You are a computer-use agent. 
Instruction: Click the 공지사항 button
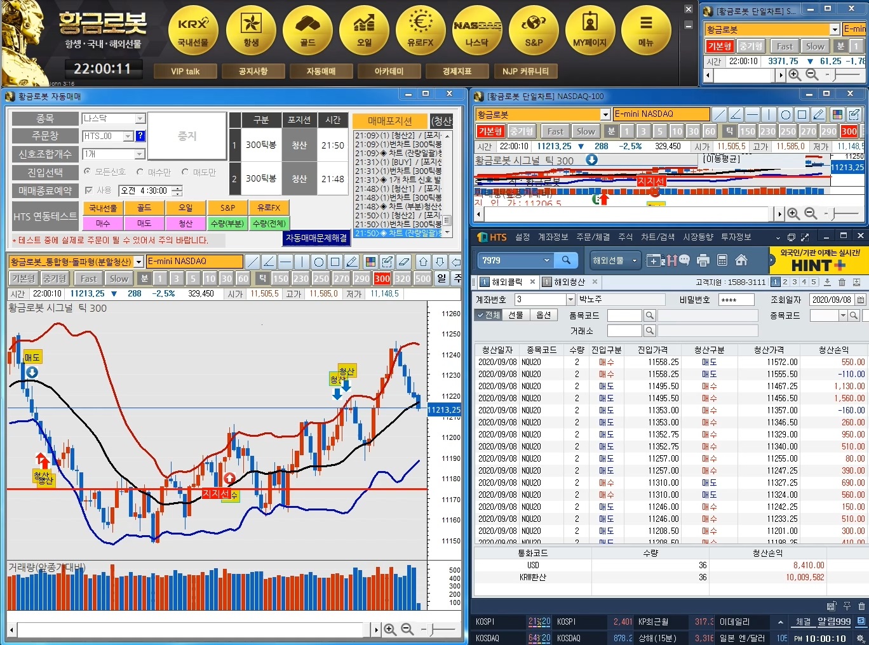point(253,71)
